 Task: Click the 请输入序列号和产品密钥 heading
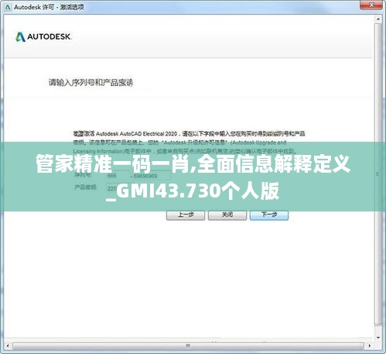tap(91, 83)
